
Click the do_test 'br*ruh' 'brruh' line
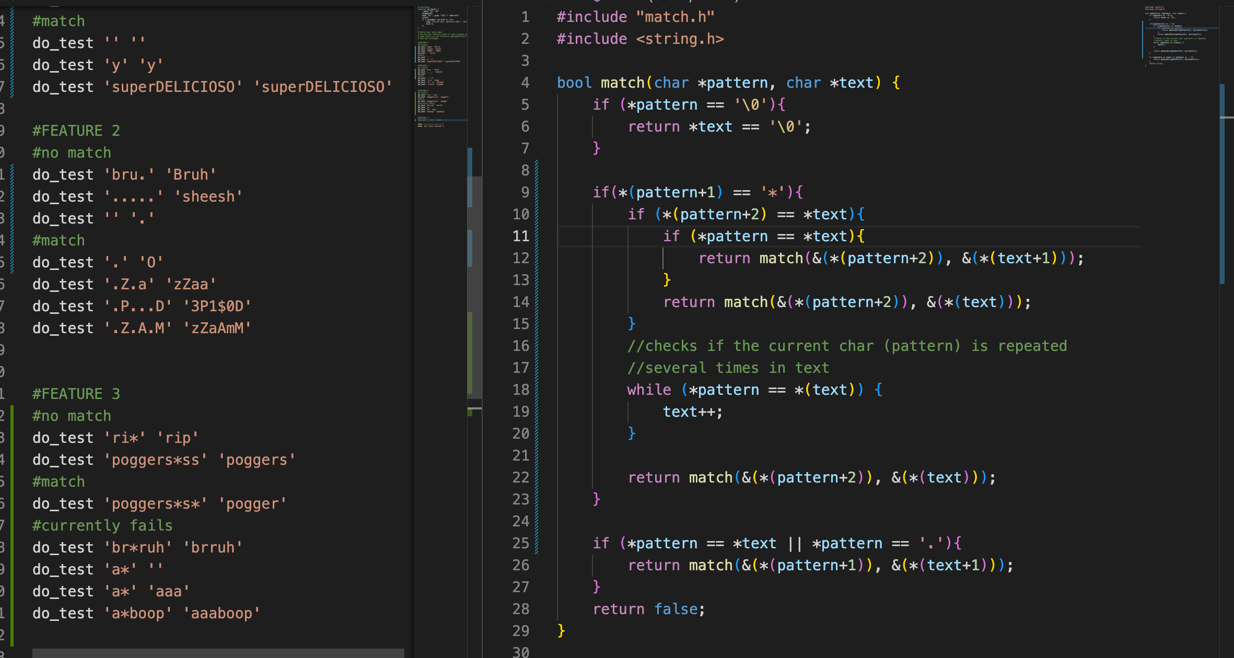[x=137, y=547]
